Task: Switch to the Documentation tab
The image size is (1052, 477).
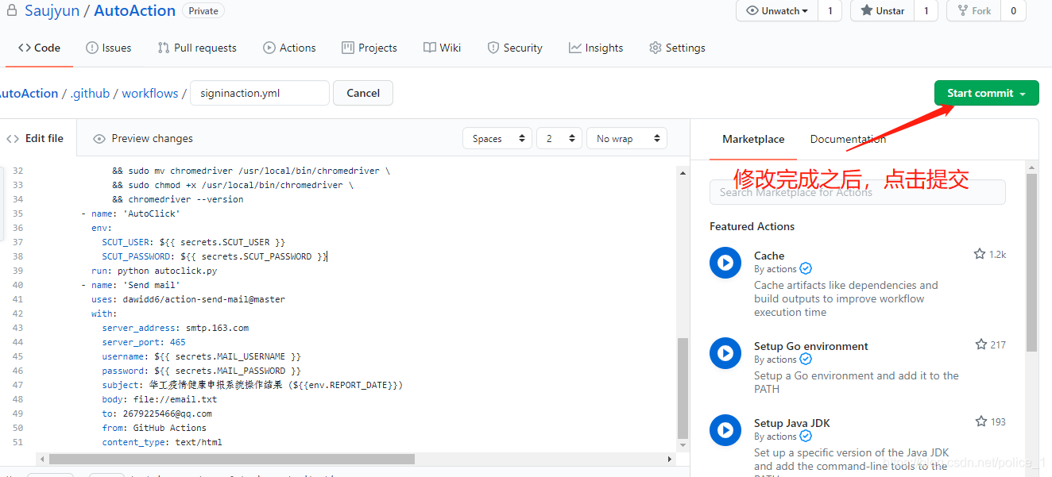Action: coord(848,139)
